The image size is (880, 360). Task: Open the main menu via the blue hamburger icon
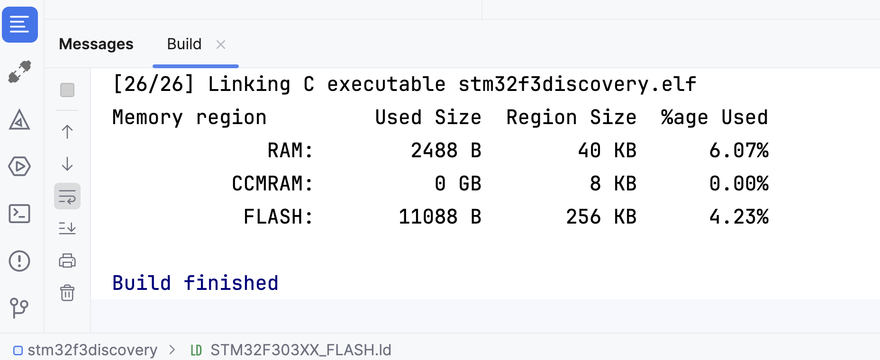tap(20, 25)
